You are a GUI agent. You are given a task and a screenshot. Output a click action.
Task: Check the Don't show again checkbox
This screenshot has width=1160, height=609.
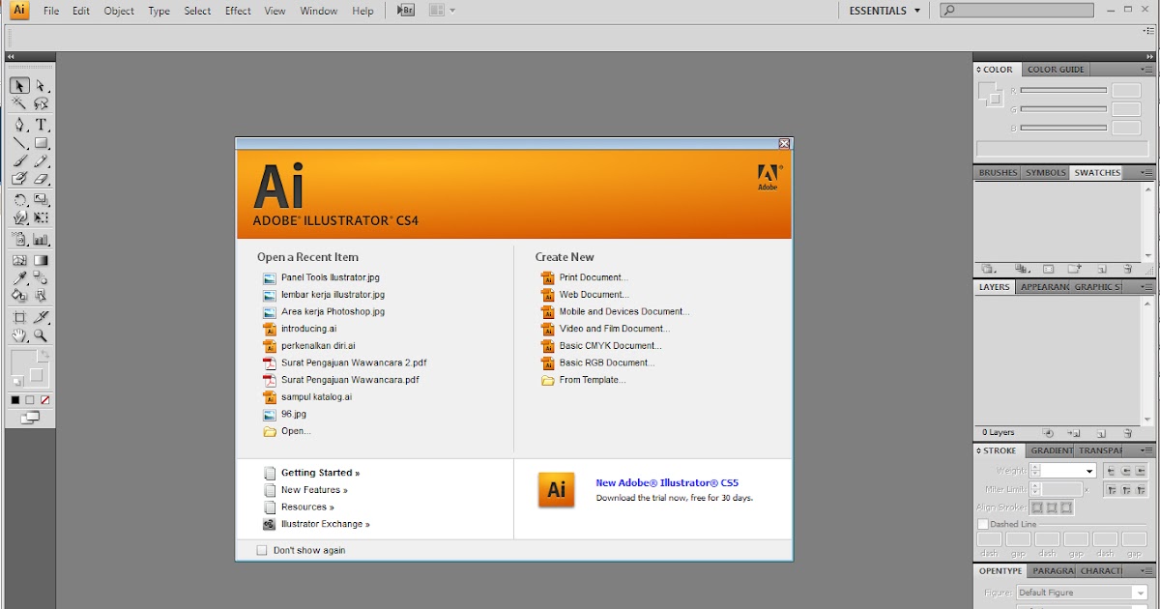261,550
